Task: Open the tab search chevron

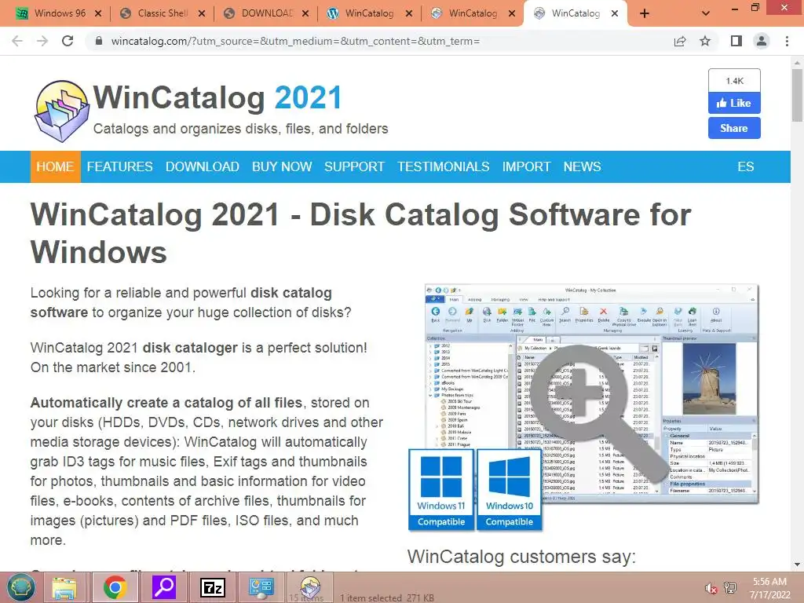Action: [706, 13]
